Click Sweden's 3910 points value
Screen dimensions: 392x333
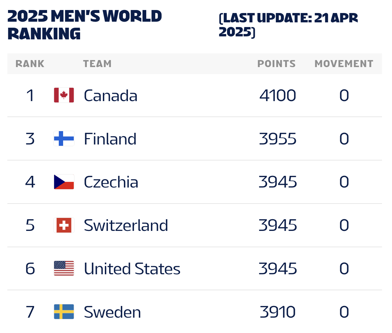(x=277, y=313)
